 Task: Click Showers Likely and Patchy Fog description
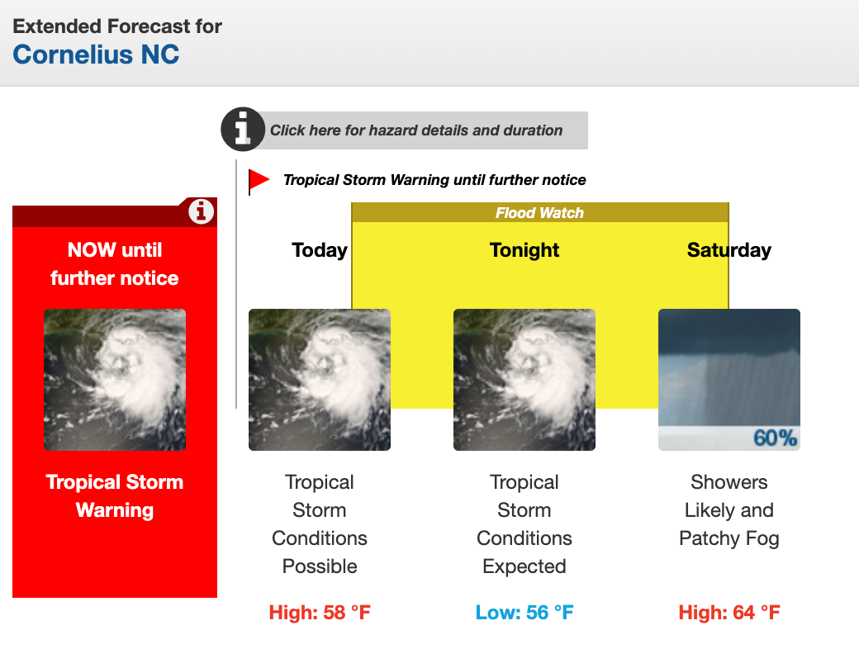tap(729, 510)
